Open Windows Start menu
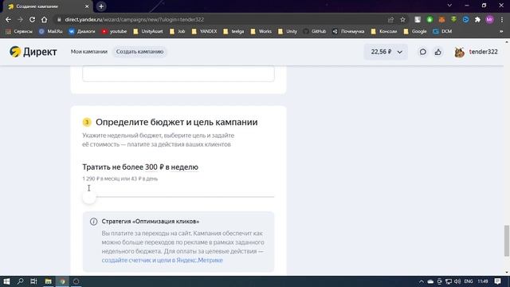 (6, 281)
